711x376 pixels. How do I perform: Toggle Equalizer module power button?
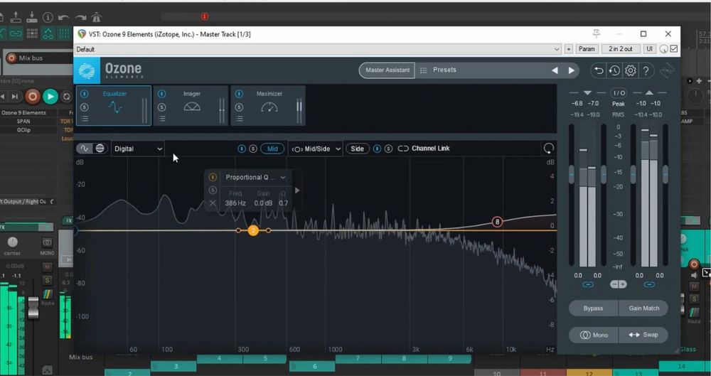pos(85,94)
